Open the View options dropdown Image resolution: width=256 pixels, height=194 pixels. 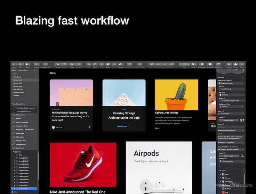pos(194,64)
